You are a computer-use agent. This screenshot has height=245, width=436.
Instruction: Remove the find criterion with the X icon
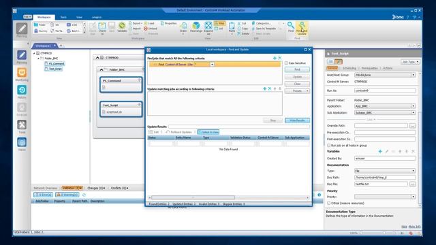point(280,58)
